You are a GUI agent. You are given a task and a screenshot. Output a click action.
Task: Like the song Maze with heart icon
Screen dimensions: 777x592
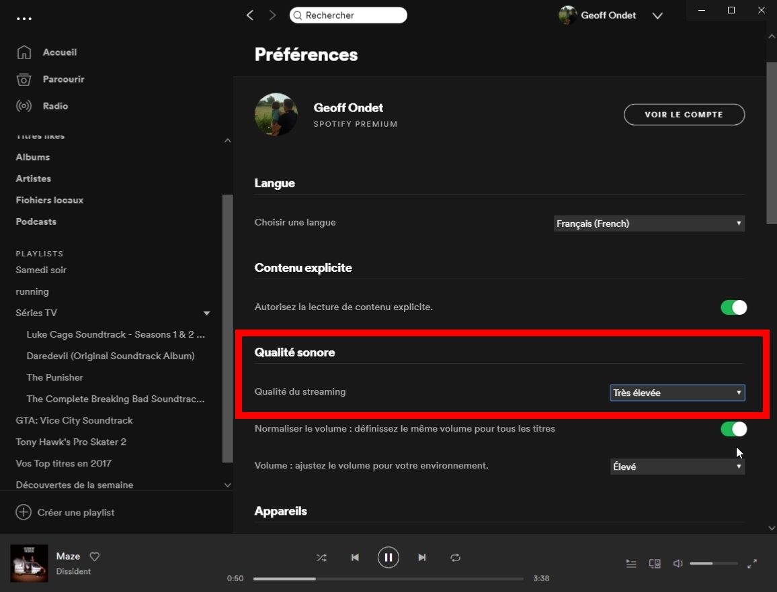pos(95,556)
